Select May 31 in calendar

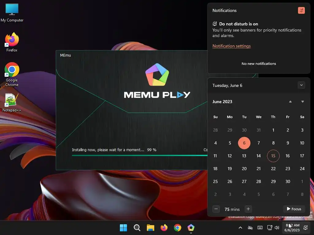tap(258, 130)
